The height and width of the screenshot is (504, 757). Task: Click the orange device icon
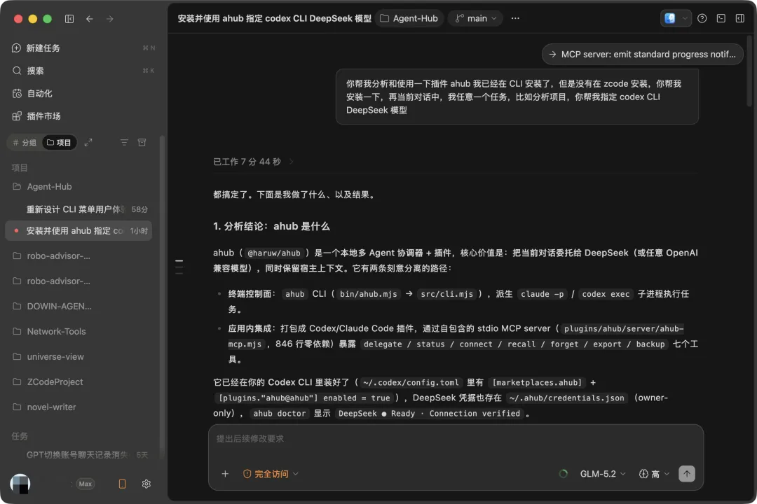tap(122, 484)
